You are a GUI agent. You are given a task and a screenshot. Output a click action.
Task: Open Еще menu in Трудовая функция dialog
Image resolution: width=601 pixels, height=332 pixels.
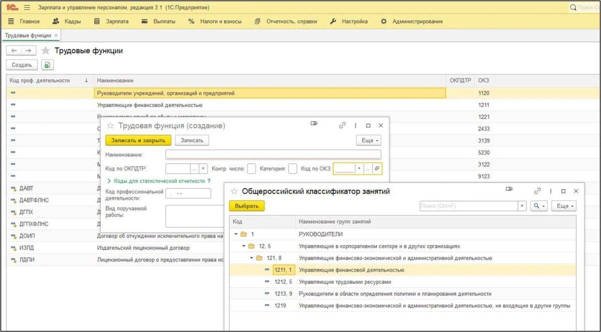(369, 140)
